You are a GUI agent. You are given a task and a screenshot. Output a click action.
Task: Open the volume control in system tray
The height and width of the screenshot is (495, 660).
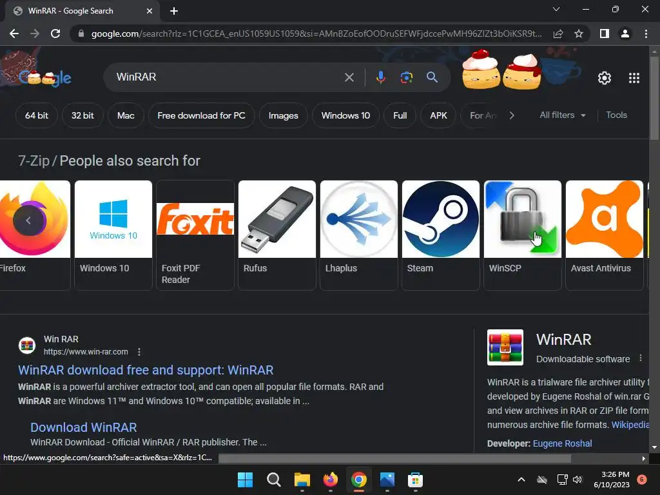(577, 480)
